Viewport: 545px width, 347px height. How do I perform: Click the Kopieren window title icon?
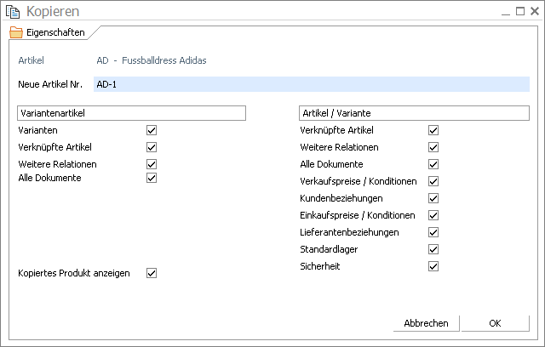tap(13, 12)
